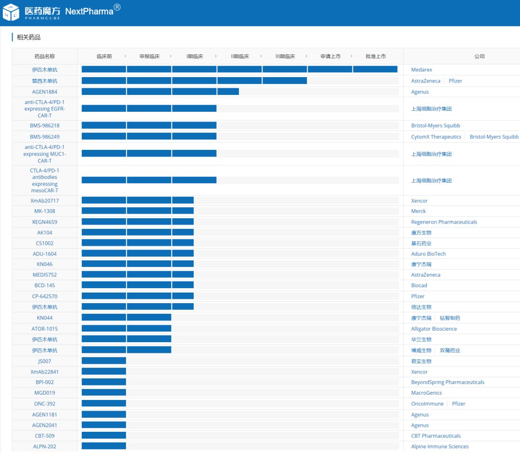The width and height of the screenshot is (520, 453).
Task: Open the BMS-986218 drug link
Action: click(x=44, y=125)
